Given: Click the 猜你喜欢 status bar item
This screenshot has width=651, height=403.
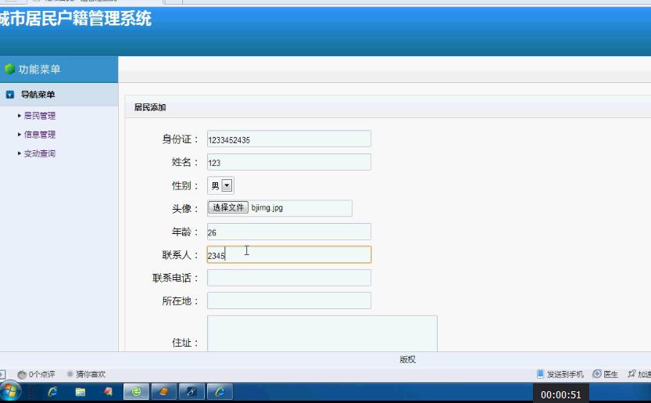Looking at the screenshot, I should point(86,374).
